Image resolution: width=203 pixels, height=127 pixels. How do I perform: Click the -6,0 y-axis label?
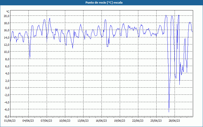[x=7, y=109]
